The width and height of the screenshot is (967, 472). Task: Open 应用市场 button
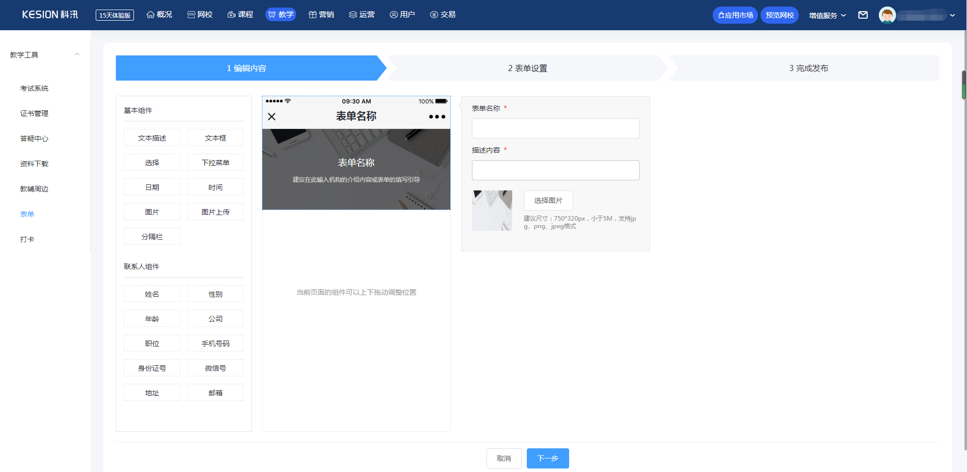coord(735,15)
